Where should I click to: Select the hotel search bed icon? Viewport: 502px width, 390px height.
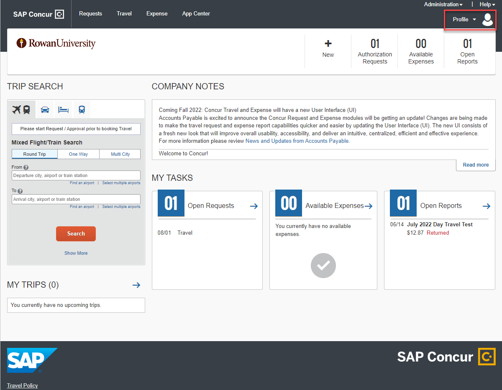[63, 110]
